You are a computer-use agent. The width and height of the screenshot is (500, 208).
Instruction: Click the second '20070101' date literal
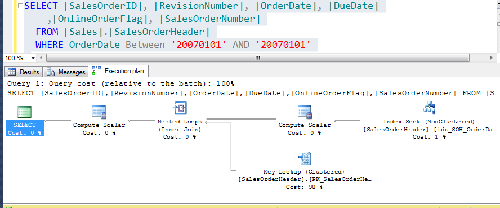click(283, 45)
